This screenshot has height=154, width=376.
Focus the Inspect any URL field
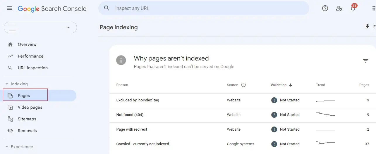click(x=204, y=8)
